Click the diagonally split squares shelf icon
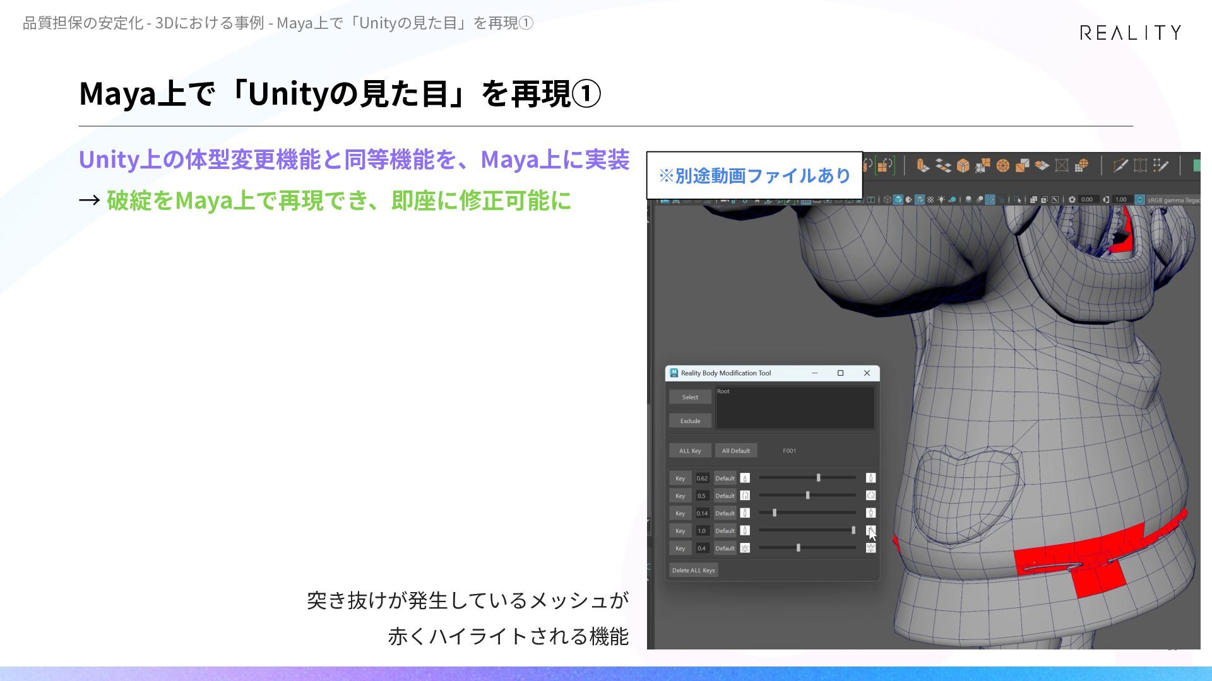The image size is (1212, 681). pos(1022,165)
